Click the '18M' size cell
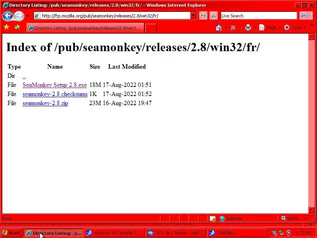This screenshot has height=238, width=317. 95,85
